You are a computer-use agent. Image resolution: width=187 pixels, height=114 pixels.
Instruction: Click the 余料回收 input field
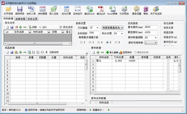point(94,33)
